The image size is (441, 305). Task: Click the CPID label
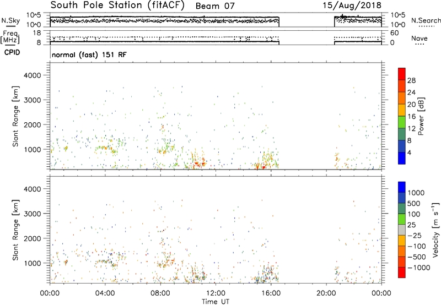[x=12, y=52]
